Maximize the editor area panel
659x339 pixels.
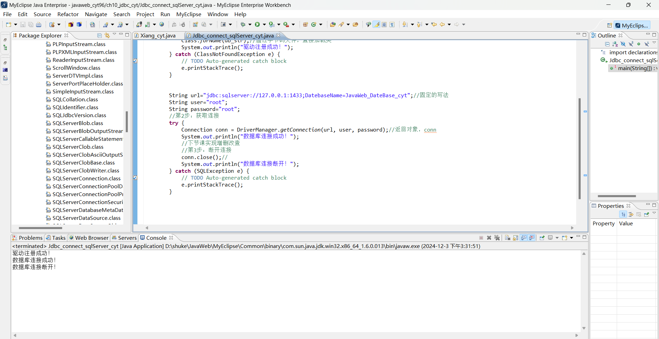[x=584, y=35]
